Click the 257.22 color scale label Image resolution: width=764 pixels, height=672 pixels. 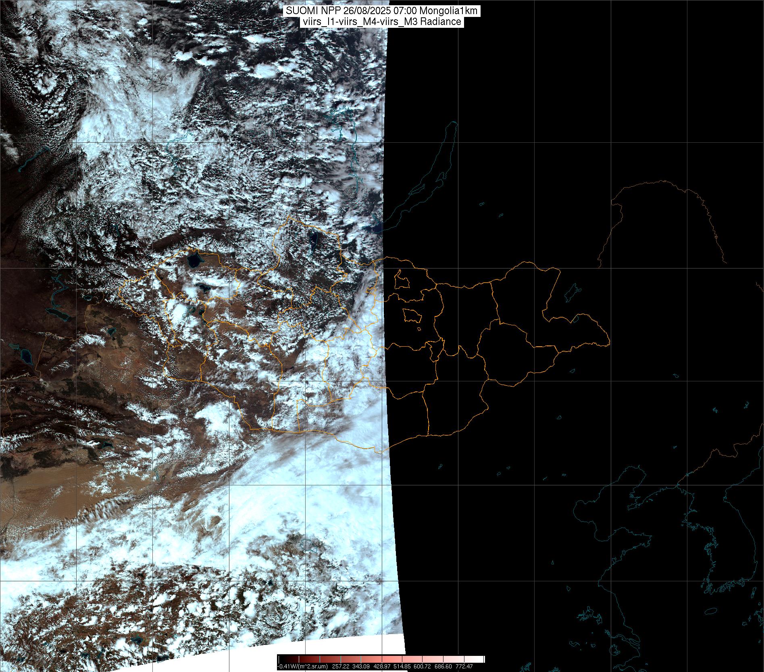point(340,666)
